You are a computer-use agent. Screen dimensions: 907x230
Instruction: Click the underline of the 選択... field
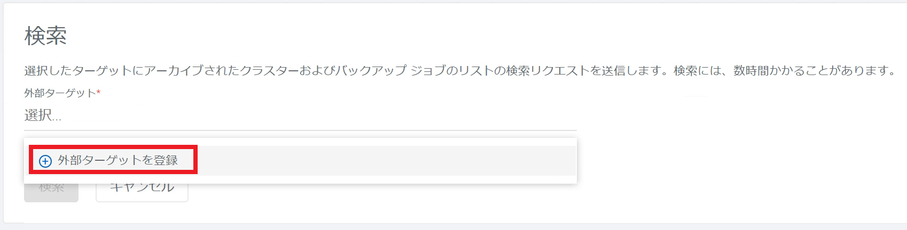(300, 130)
